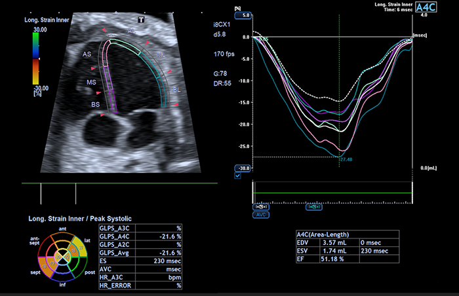Select the GLPS_A2C row label

point(115,244)
